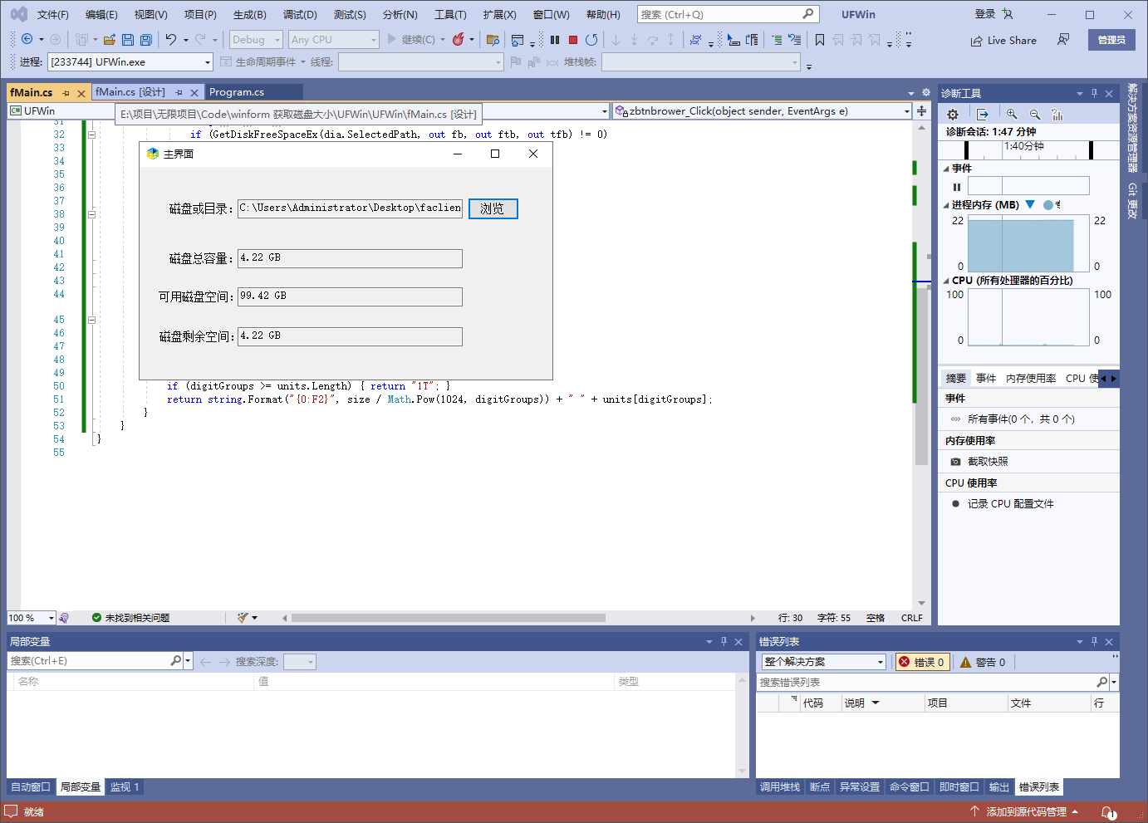Viewport: 1148px width, 823px height.
Task: Click the comment selected lines icon
Action: [776, 39]
